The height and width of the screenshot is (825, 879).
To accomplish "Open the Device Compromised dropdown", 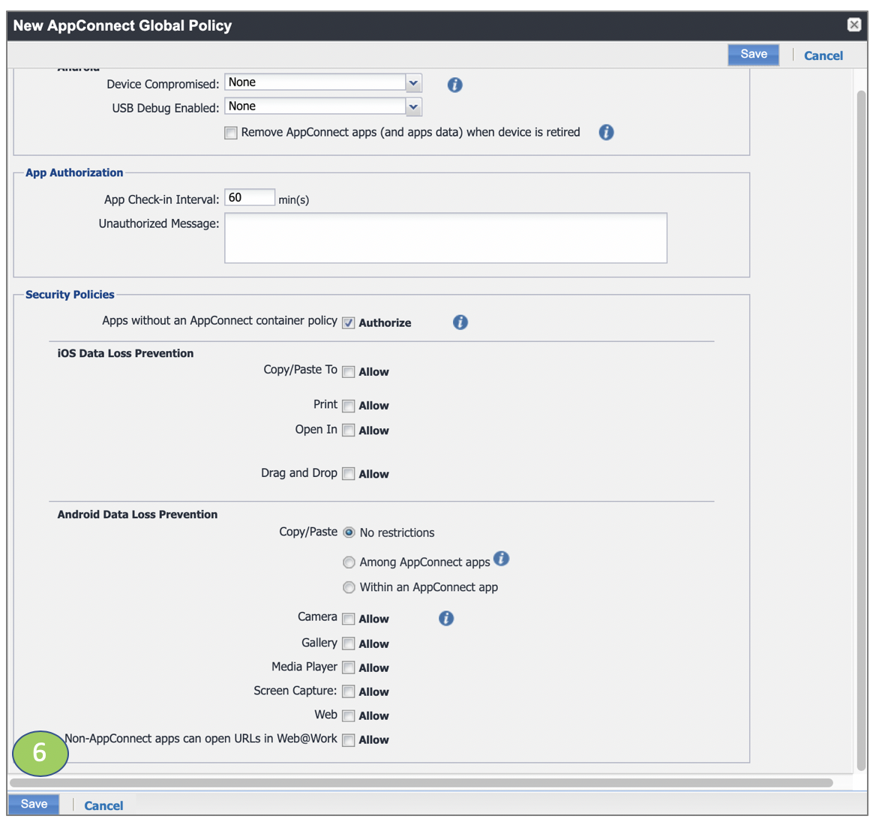I will tap(413, 83).
